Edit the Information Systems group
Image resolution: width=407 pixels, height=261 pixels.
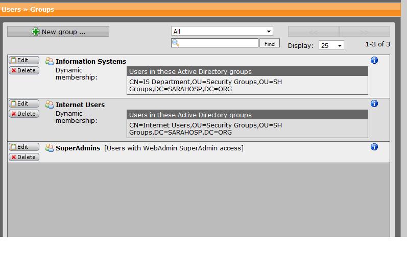(24, 60)
